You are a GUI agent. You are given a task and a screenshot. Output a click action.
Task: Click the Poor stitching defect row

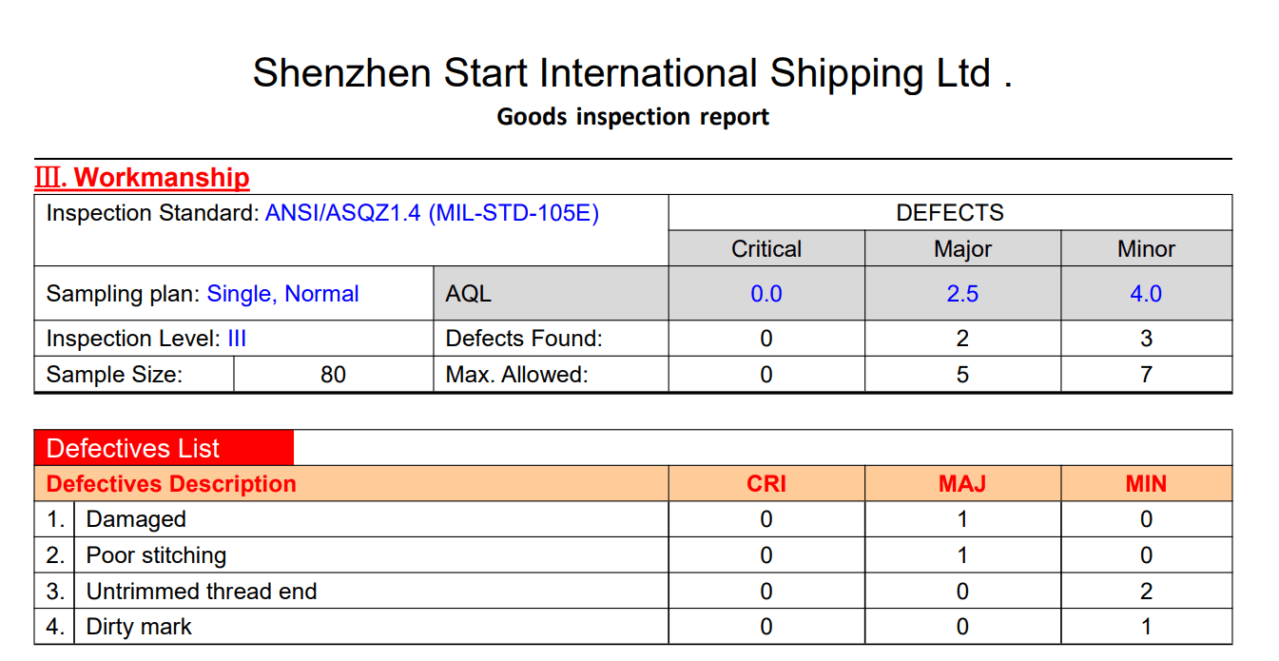[x=156, y=555]
